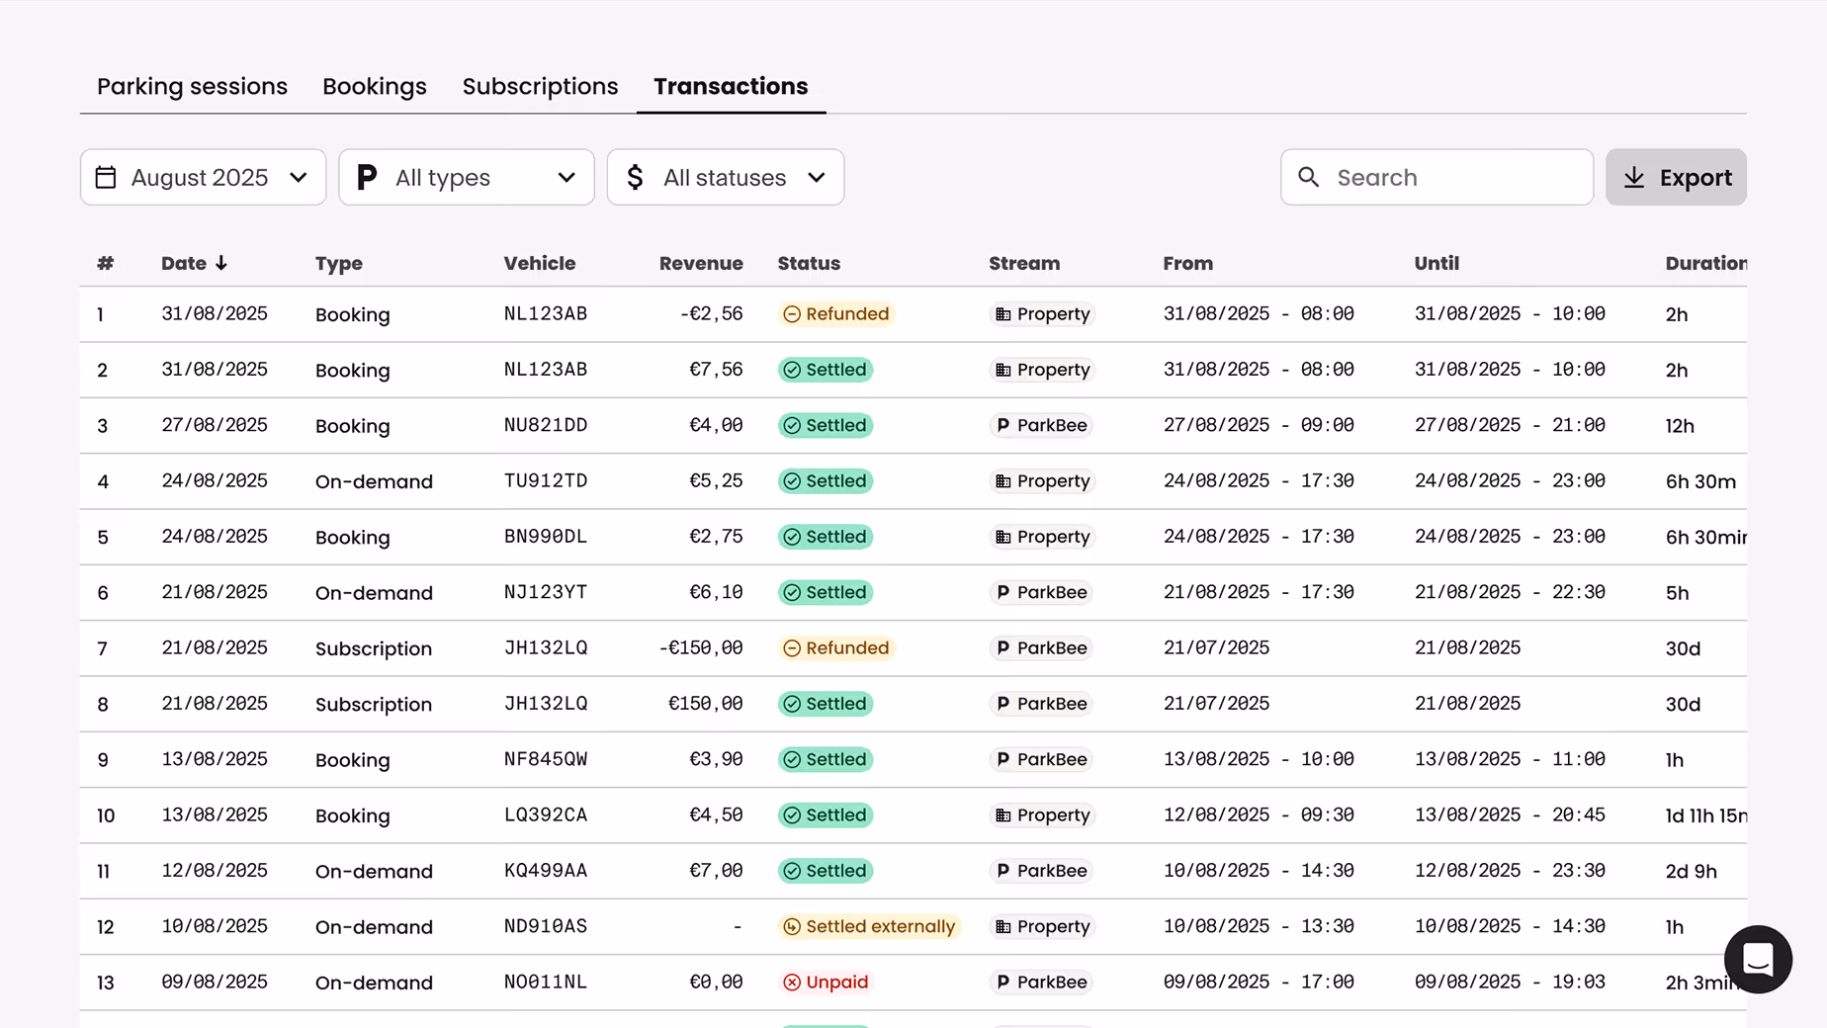Click the P parking icon in types filter
The image size is (1827, 1028).
point(367,177)
